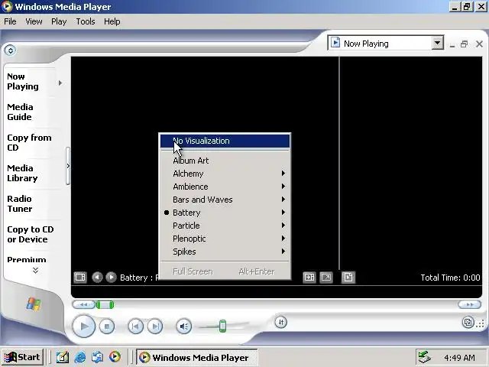
Task: Open Particle visualization submenu
Action: tap(225, 226)
